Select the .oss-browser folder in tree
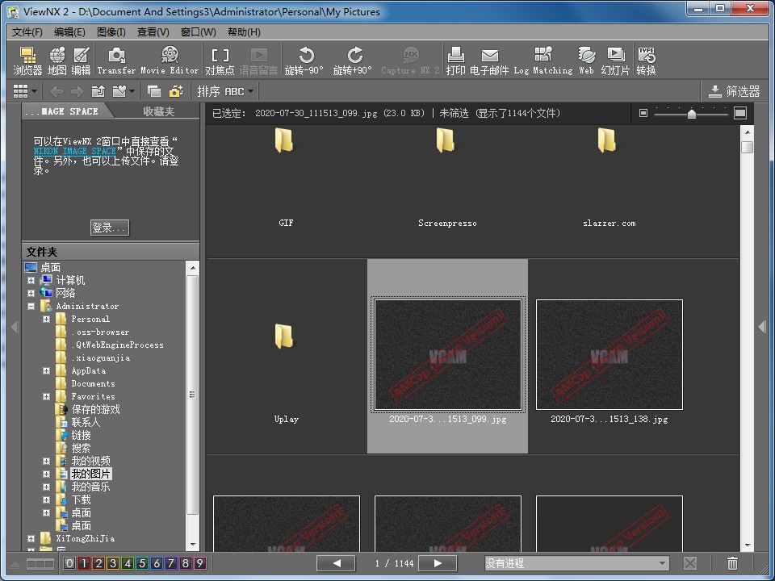This screenshot has width=775, height=581. click(x=100, y=332)
